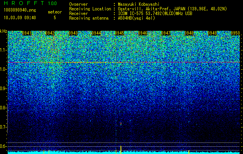Select the 1.1 kHz axis label
The image size is (243, 154).
(3, 50)
